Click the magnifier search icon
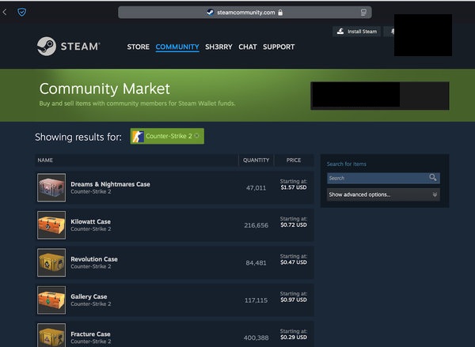 point(433,178)
